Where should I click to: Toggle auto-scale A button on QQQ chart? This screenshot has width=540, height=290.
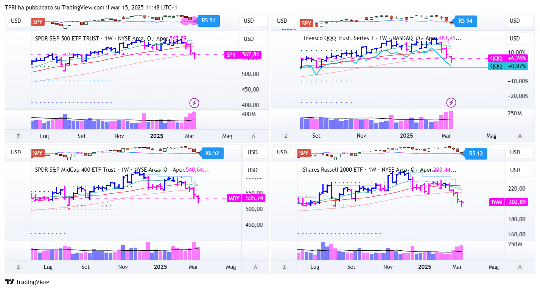tap(520, 136)
